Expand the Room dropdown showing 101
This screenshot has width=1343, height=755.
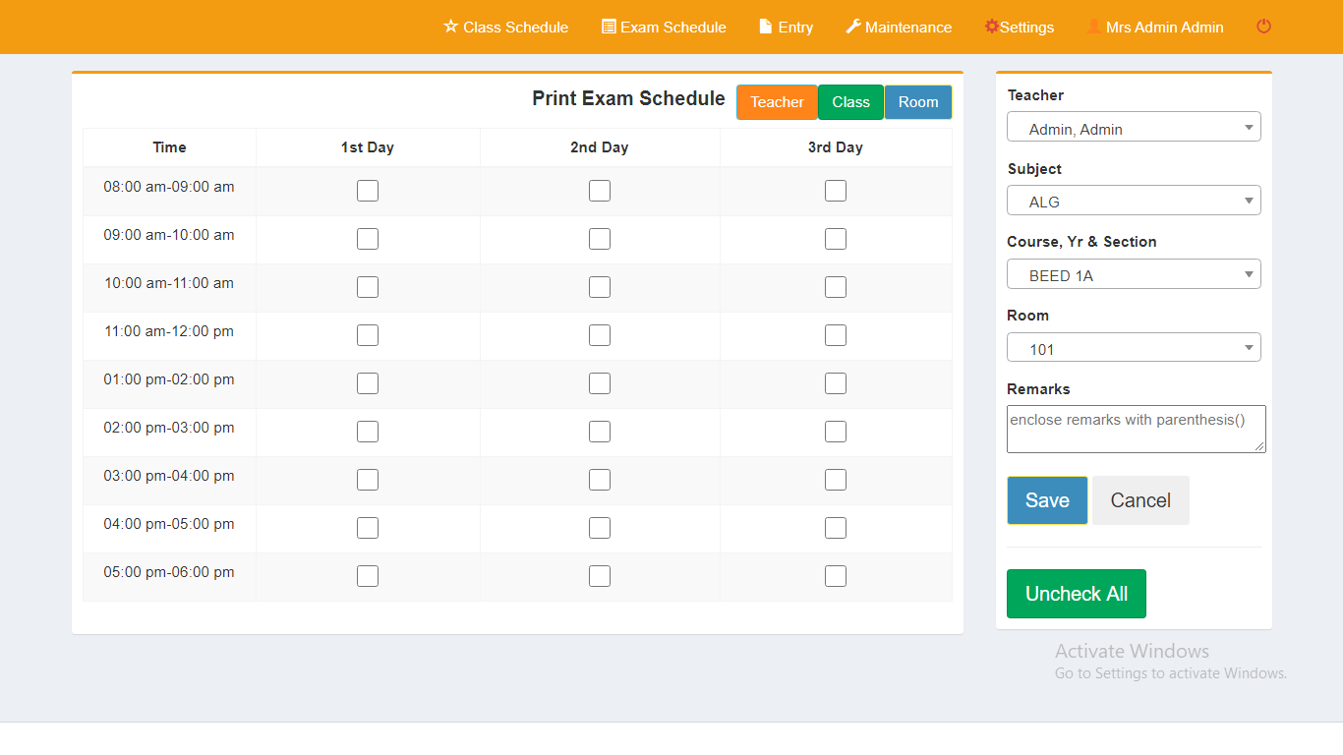[1134, 347]
